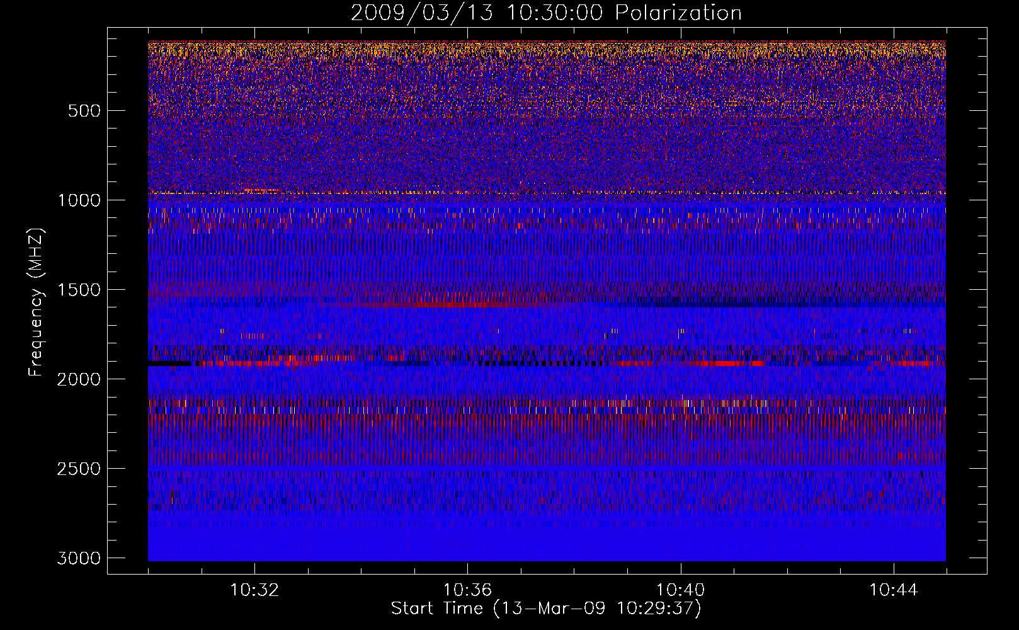This screenshot has width=1019, height=630.
Task: Click the 'Start Time (13-Mar-09 10:29:37)' label
Action: [546, 609]
